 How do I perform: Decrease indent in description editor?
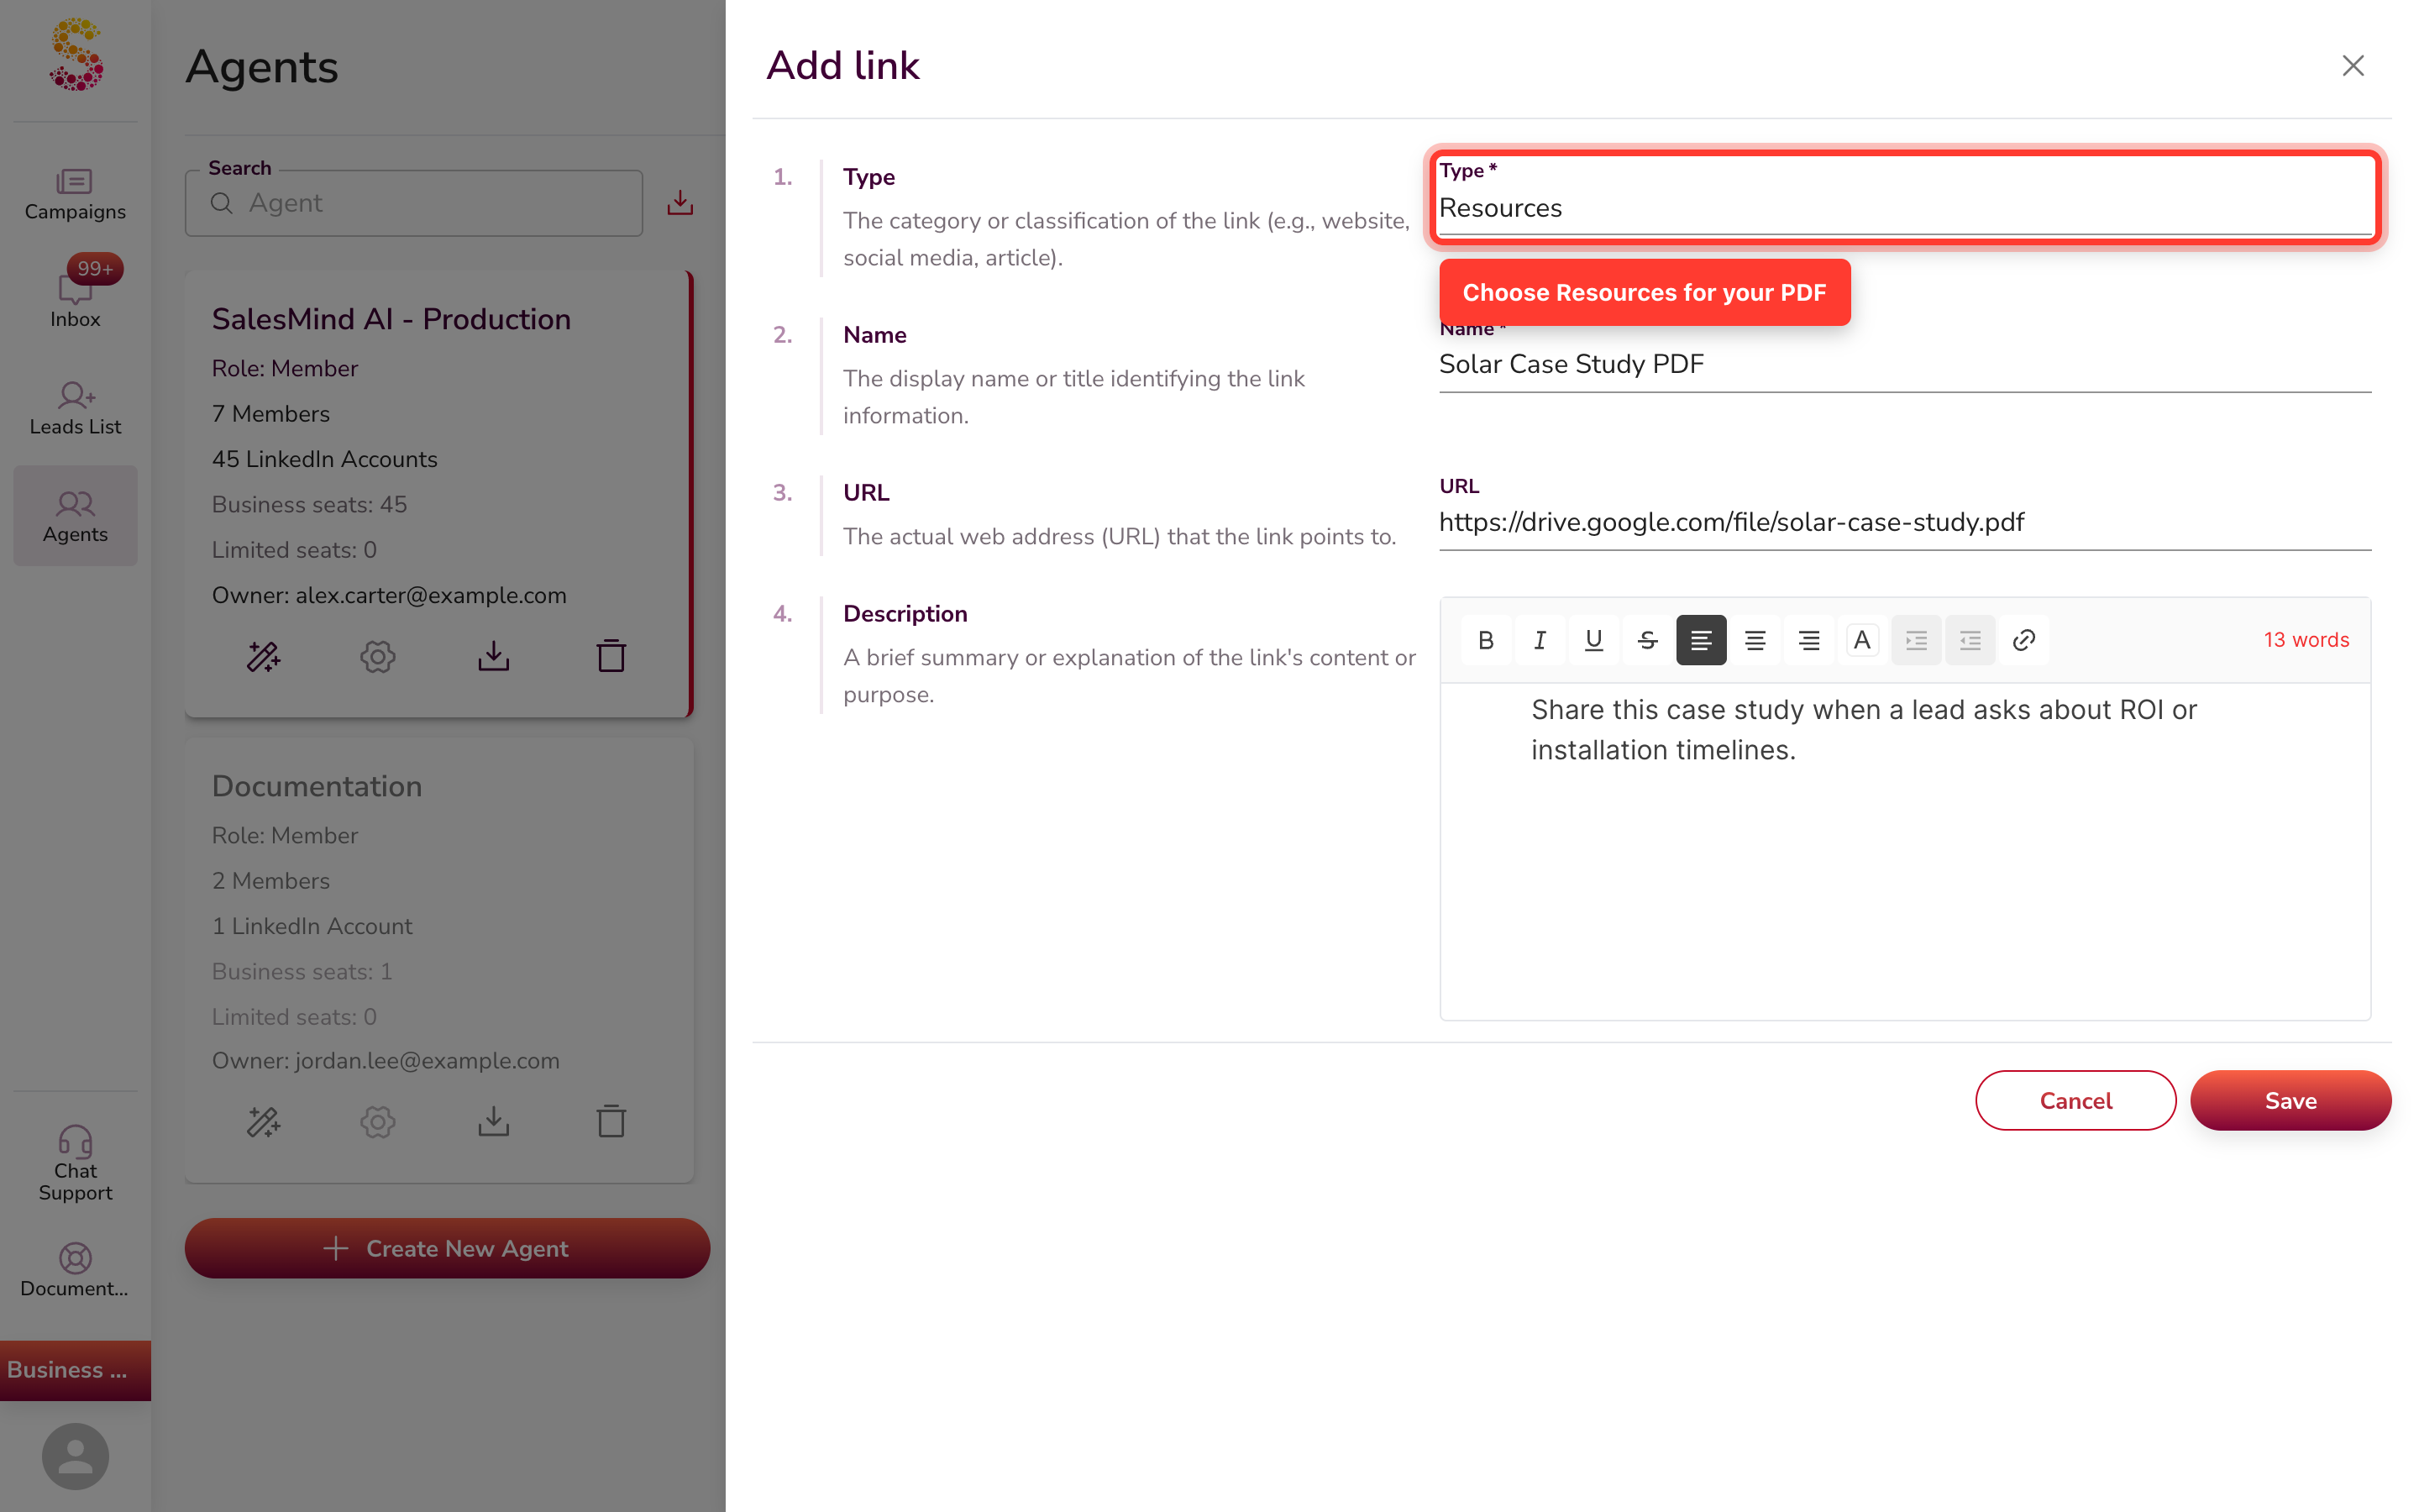click(x=1970, y=640)
